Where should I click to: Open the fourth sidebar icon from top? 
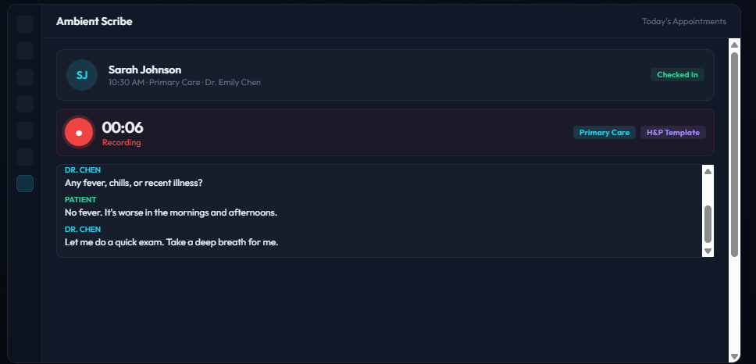(x=25, y=104)
